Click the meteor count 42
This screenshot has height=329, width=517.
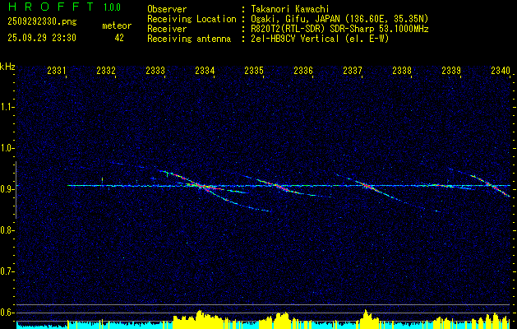pyautogui.click(x=119, y=38)
